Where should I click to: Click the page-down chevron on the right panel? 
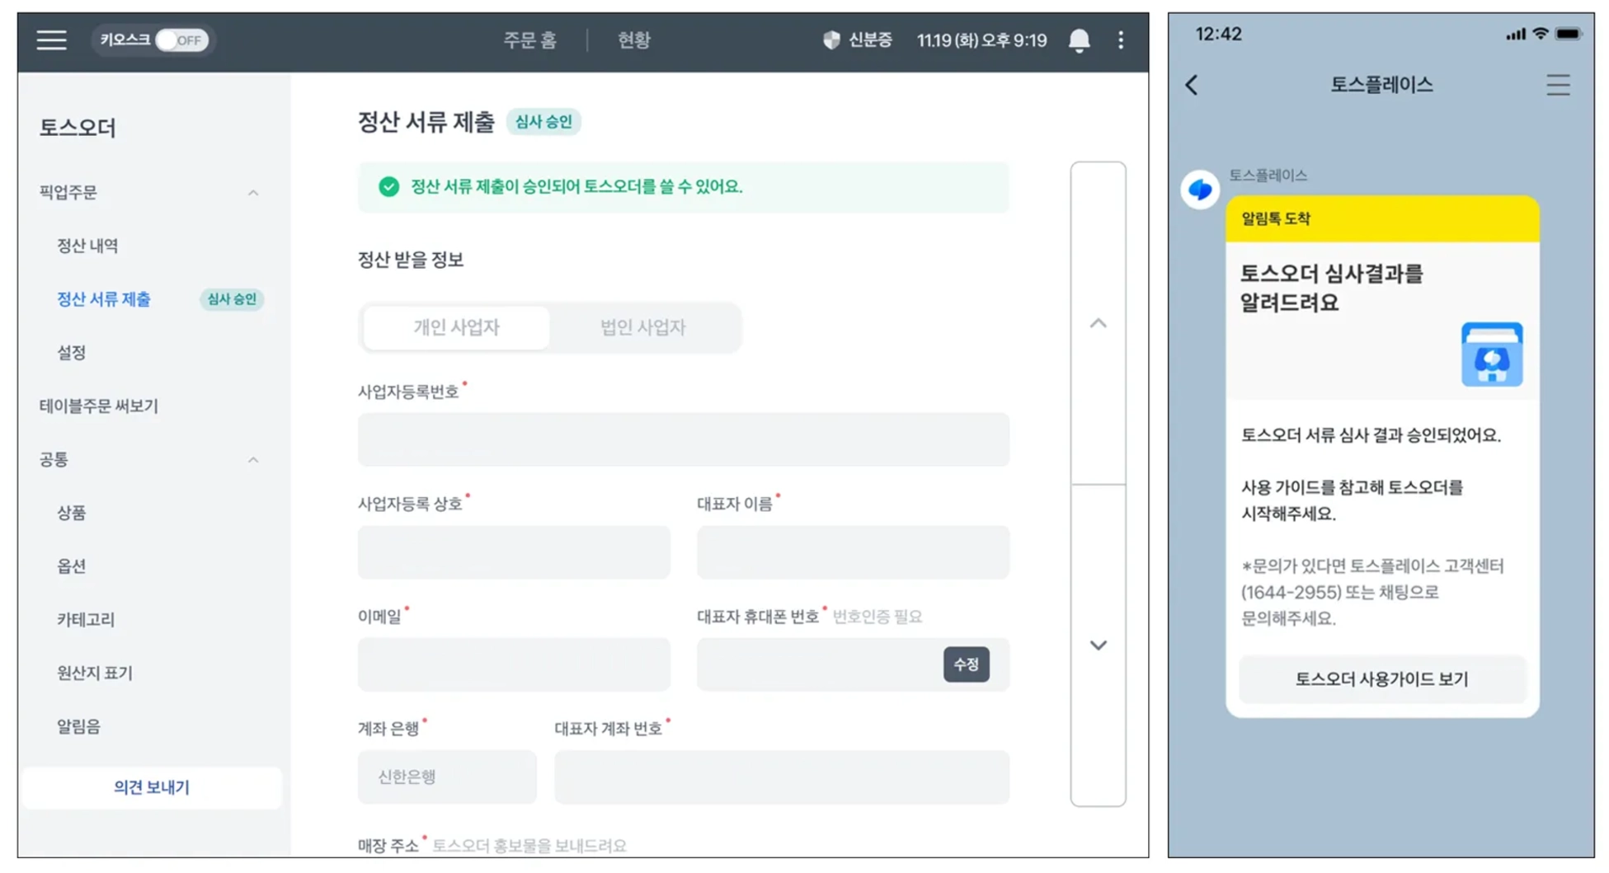(1098, 645)
